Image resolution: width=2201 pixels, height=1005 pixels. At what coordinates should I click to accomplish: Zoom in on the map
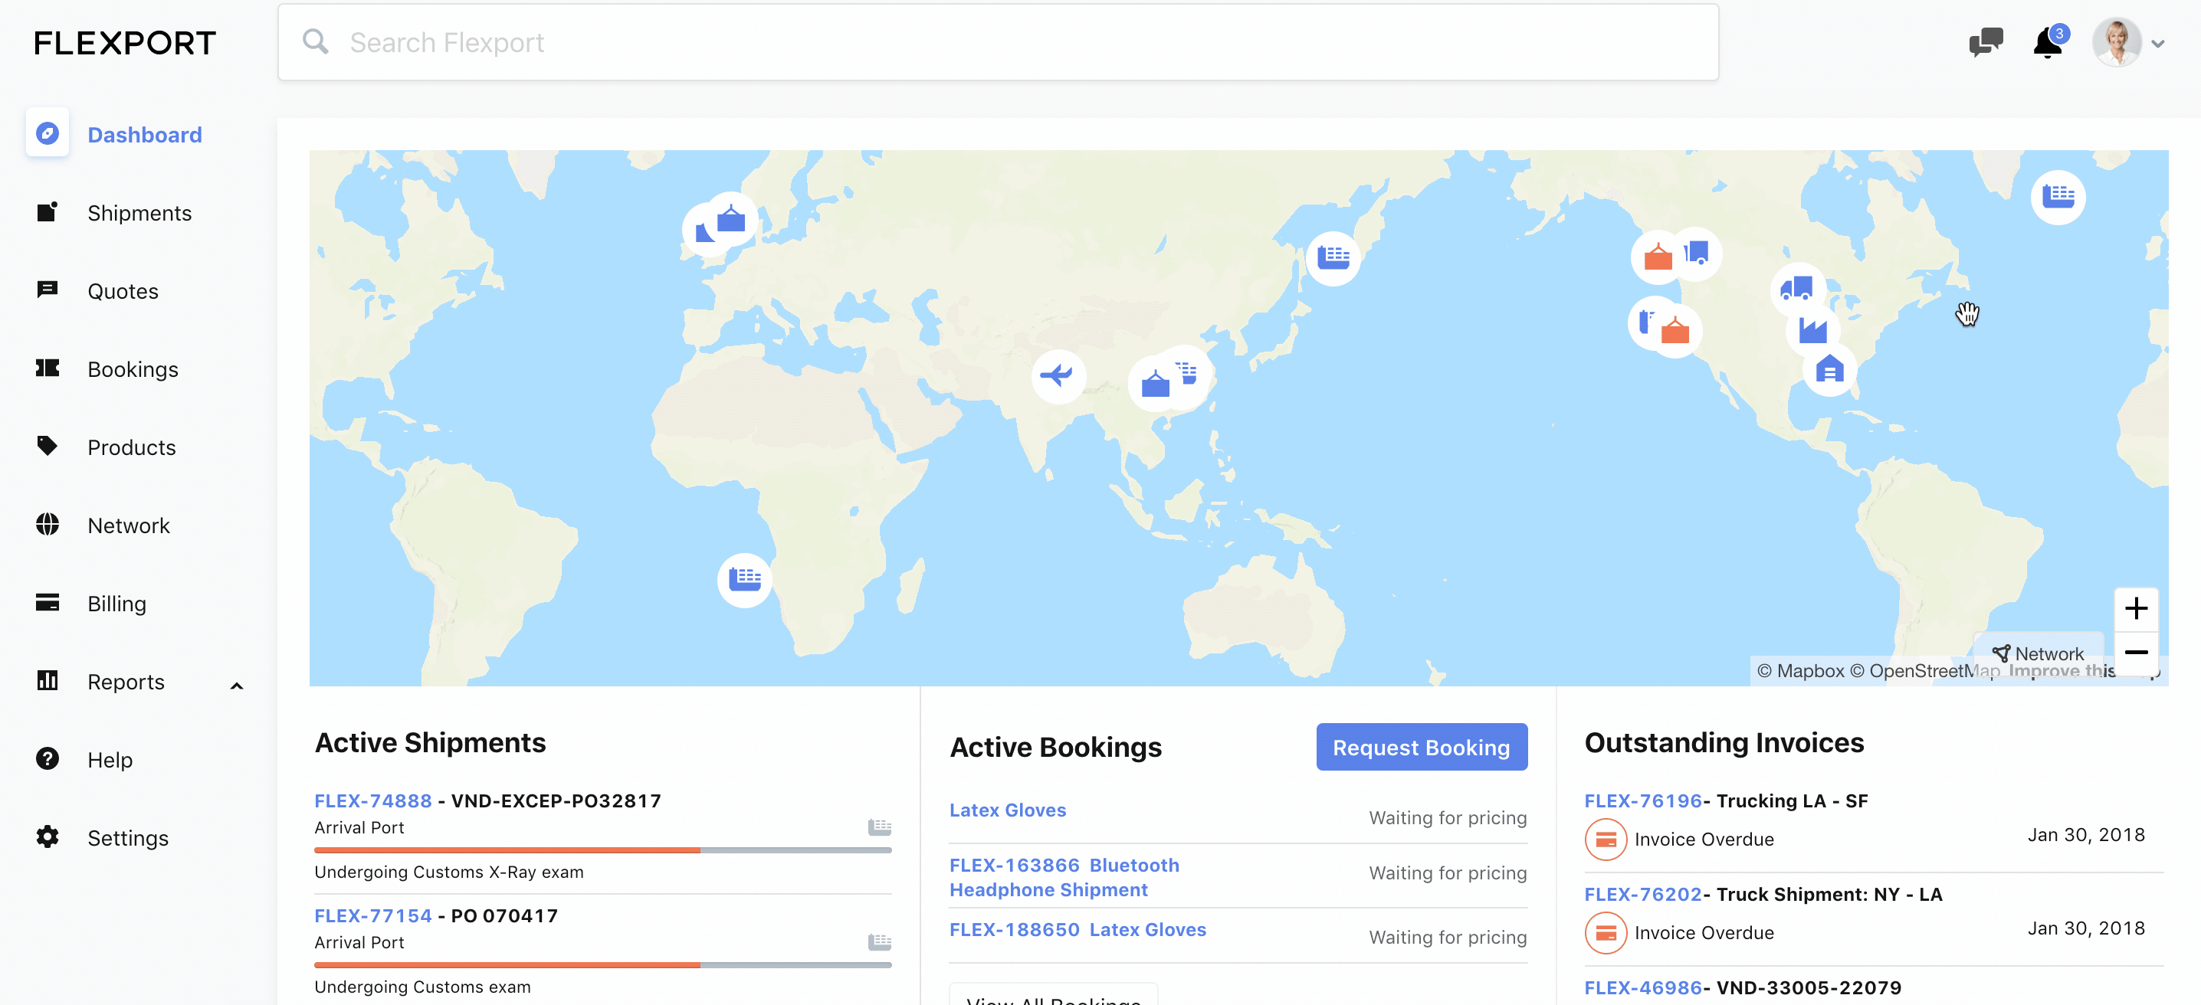[2135, 608]
